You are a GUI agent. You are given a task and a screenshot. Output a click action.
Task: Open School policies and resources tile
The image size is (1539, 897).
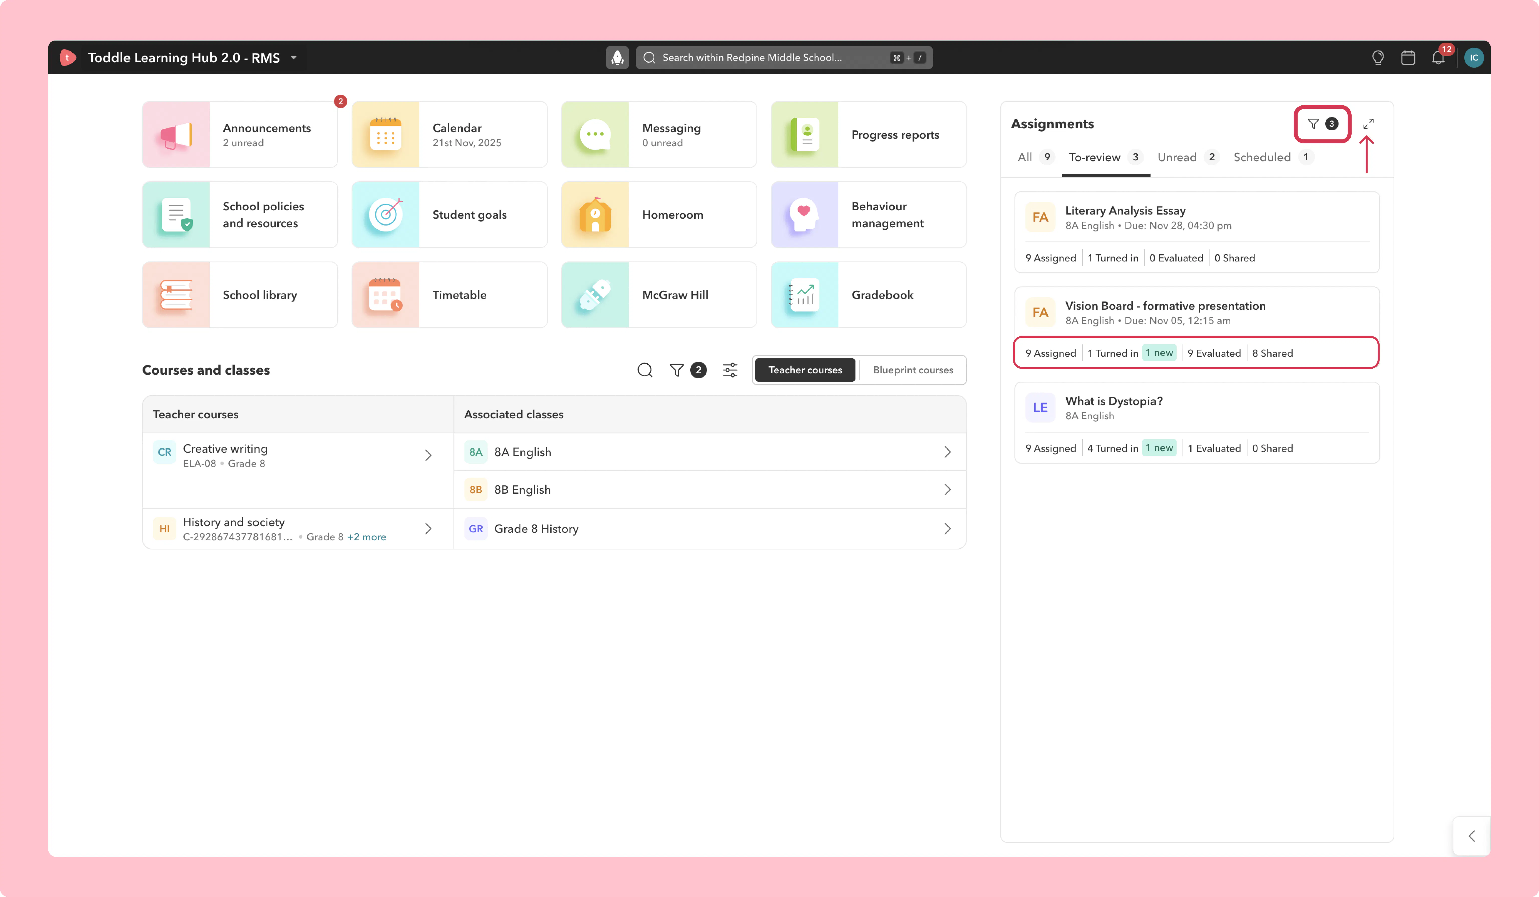point(240,214)
